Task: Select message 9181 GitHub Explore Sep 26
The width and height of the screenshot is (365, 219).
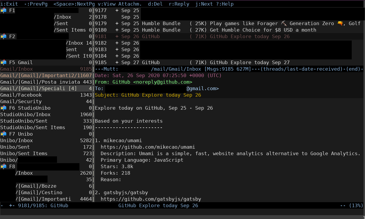Action: click(x=229, y=37)
